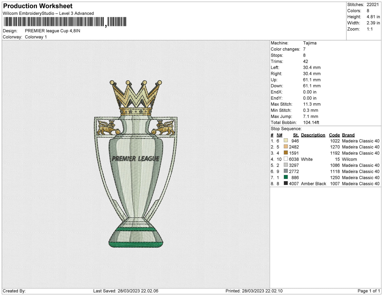
Task: Click the 'N#' column header
Action: [279, 135]
